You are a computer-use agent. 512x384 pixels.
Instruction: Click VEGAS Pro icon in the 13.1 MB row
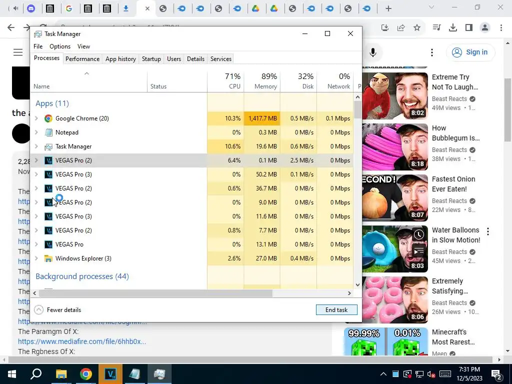(x=48, y=244)
